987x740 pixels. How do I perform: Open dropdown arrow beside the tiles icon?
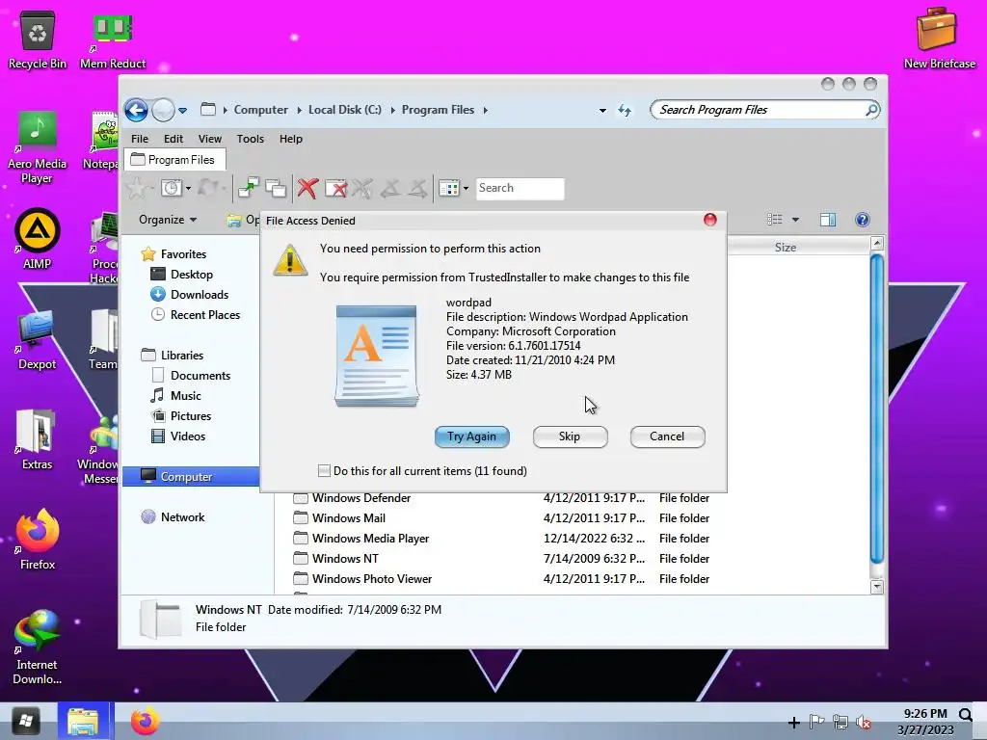(x=466, y=188)
